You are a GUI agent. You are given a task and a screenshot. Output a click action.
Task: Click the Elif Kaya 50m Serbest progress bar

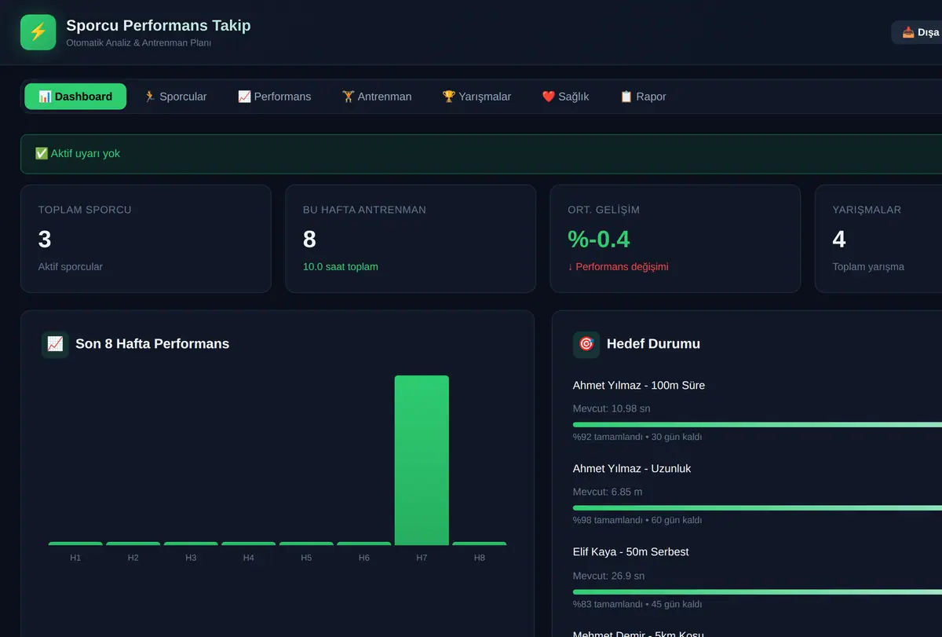(758, 591)
